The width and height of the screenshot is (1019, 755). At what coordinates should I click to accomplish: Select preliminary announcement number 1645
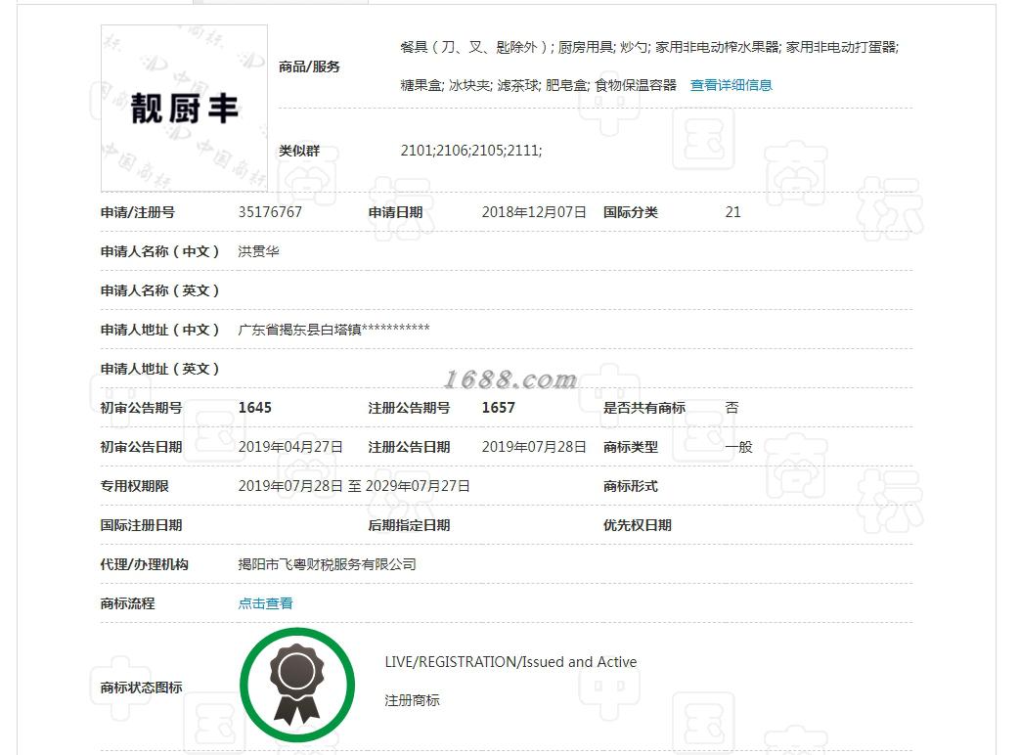(254, 408)
